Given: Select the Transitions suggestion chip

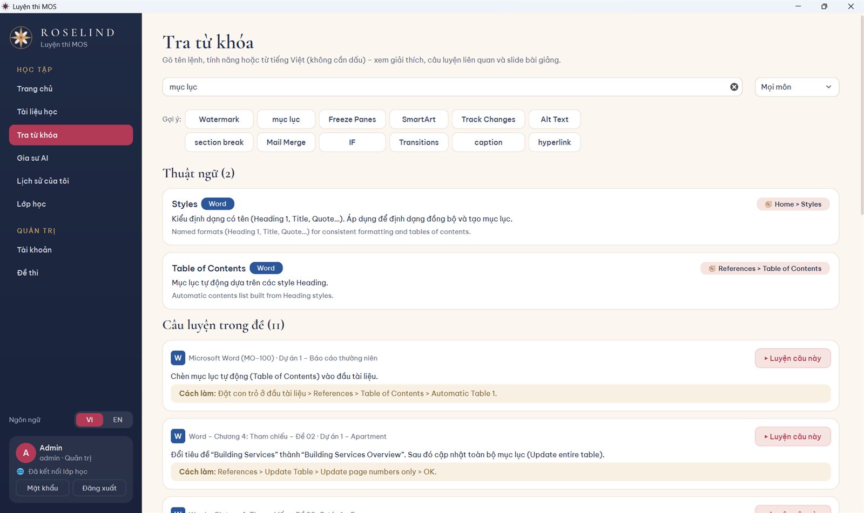Looking at the screenshot, I should click(418, 142).
